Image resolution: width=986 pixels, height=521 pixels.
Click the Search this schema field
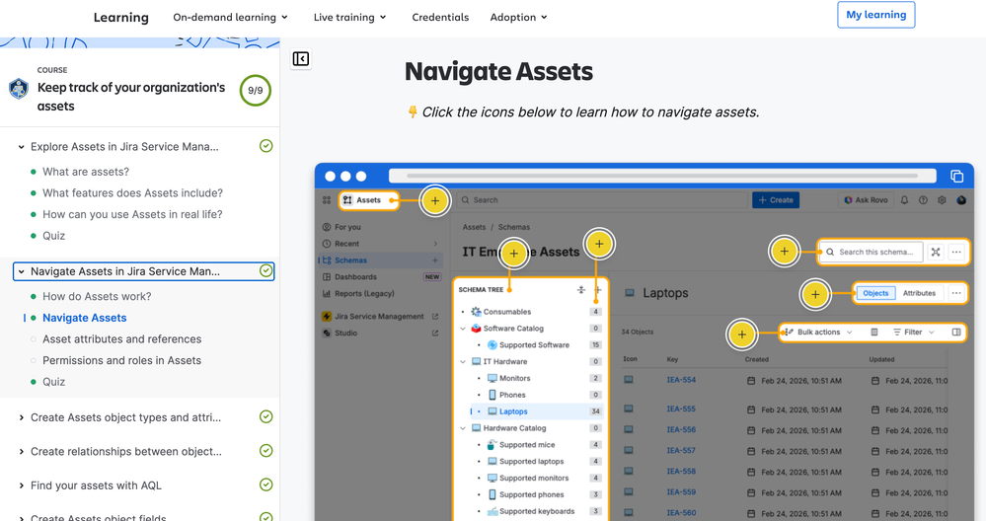coord(871,252)
